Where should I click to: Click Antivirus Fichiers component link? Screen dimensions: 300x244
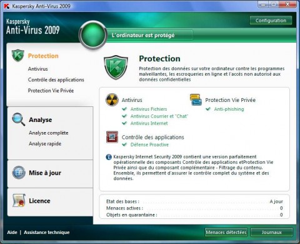click(149, 109)
